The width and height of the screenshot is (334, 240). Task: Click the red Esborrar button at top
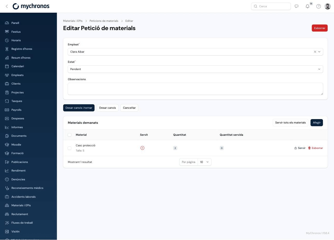tap(319, 28)
